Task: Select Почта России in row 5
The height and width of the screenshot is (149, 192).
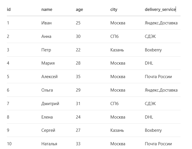Action: click(x=158, y=77)
